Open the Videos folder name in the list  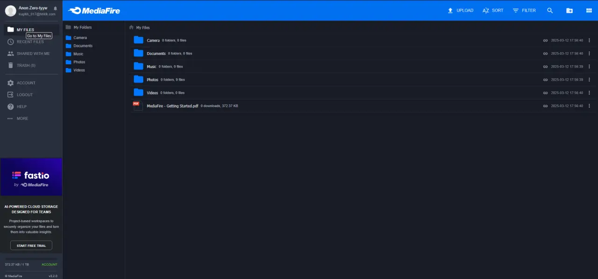point(152,93)
